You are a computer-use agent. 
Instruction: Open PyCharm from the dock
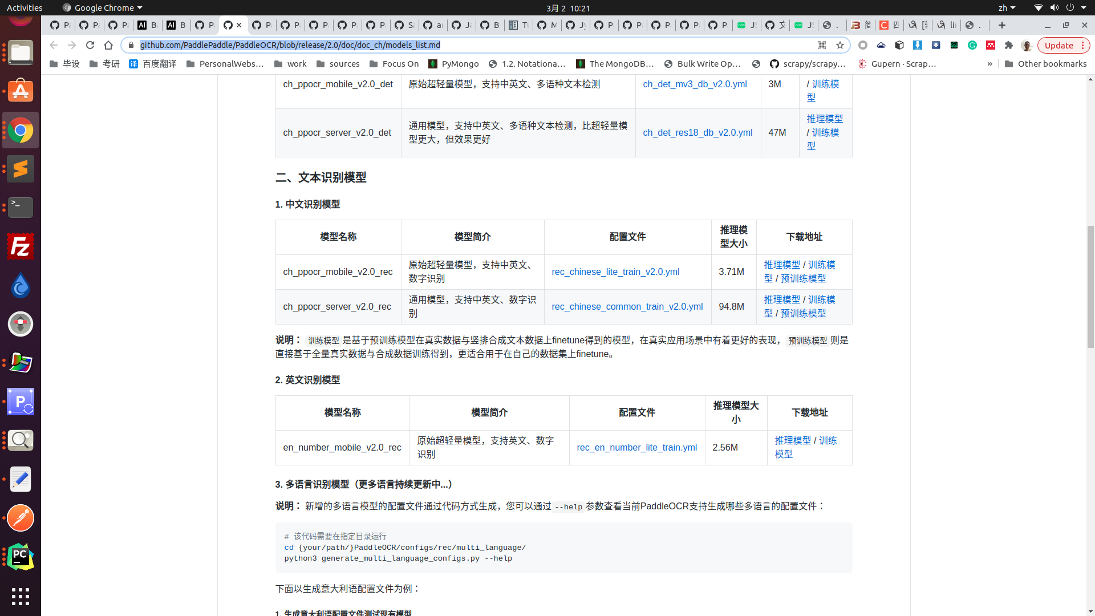point(21,557)
